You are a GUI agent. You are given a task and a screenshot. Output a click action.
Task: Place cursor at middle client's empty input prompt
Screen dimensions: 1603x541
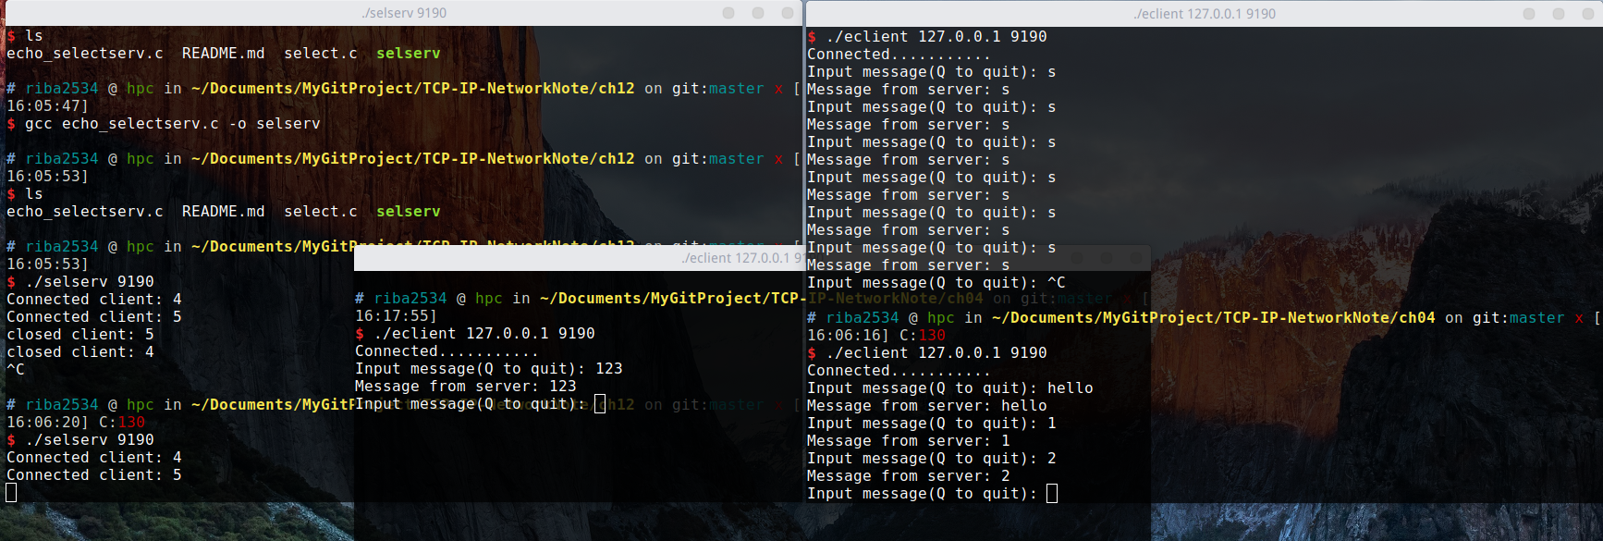pos(600,404)
